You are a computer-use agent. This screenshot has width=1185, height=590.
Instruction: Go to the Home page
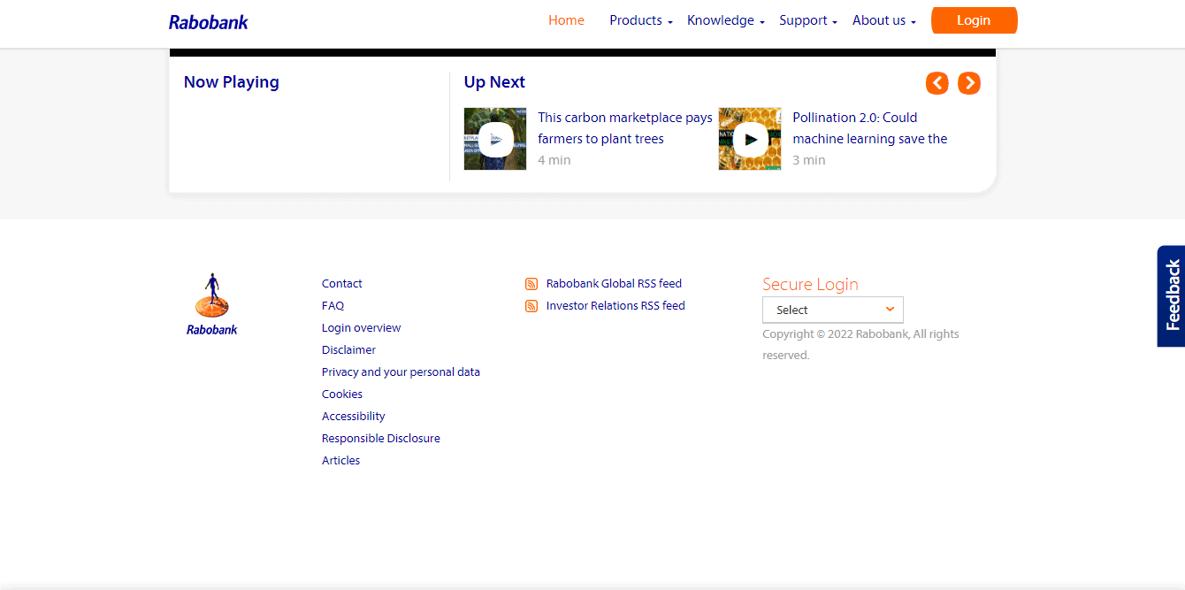click(x=566, y=20)
